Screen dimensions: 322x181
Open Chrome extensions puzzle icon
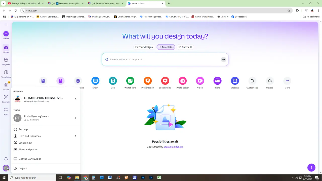(297, 11)
